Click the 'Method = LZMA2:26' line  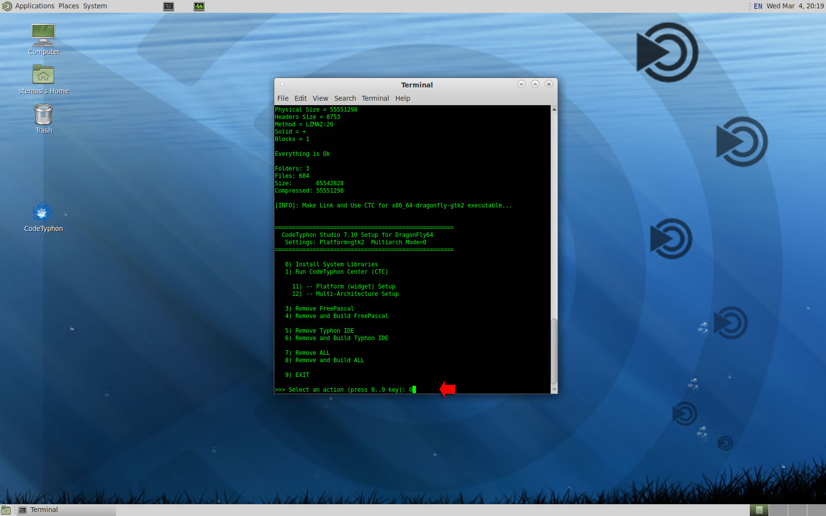point(304,124)
